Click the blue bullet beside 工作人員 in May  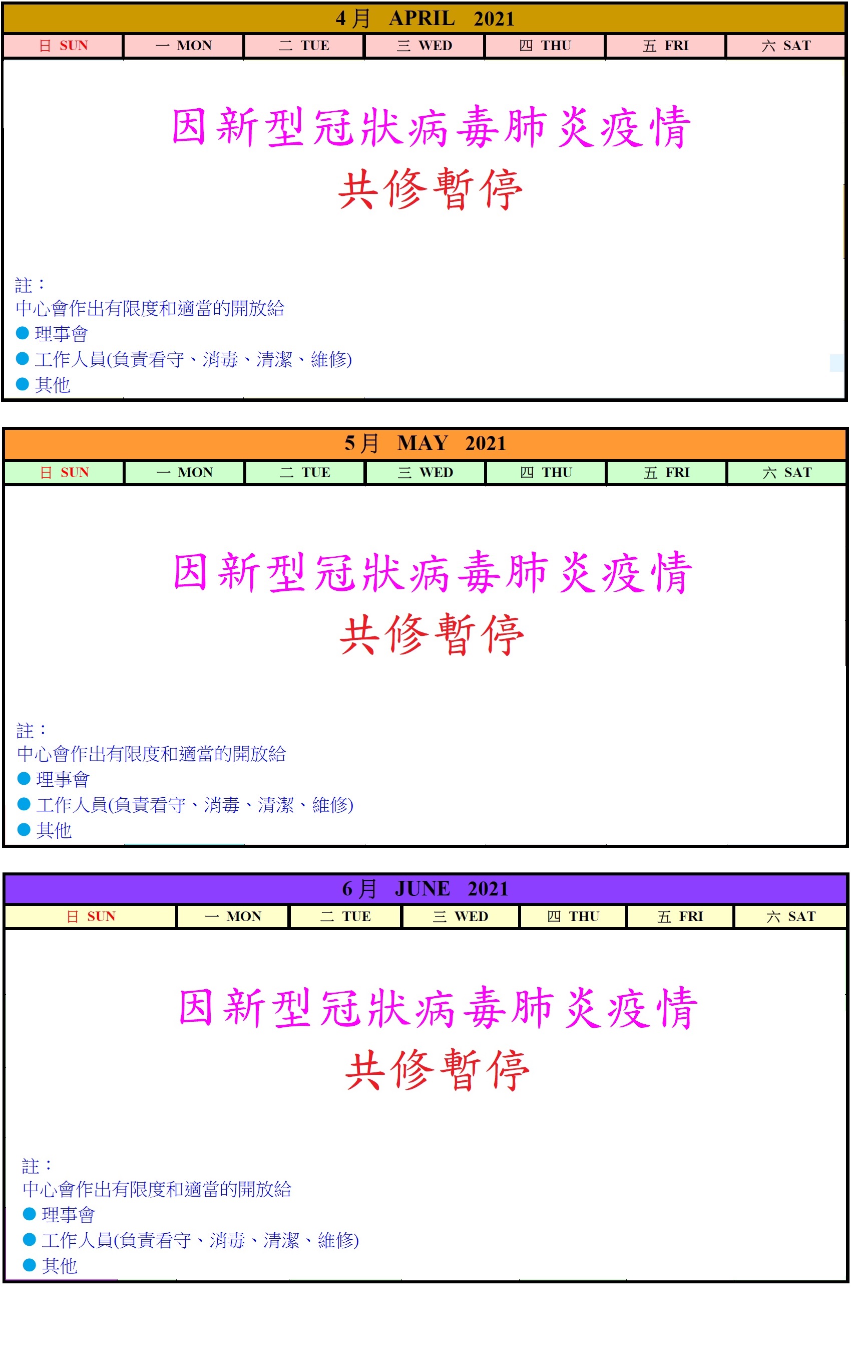click(24, 804)
